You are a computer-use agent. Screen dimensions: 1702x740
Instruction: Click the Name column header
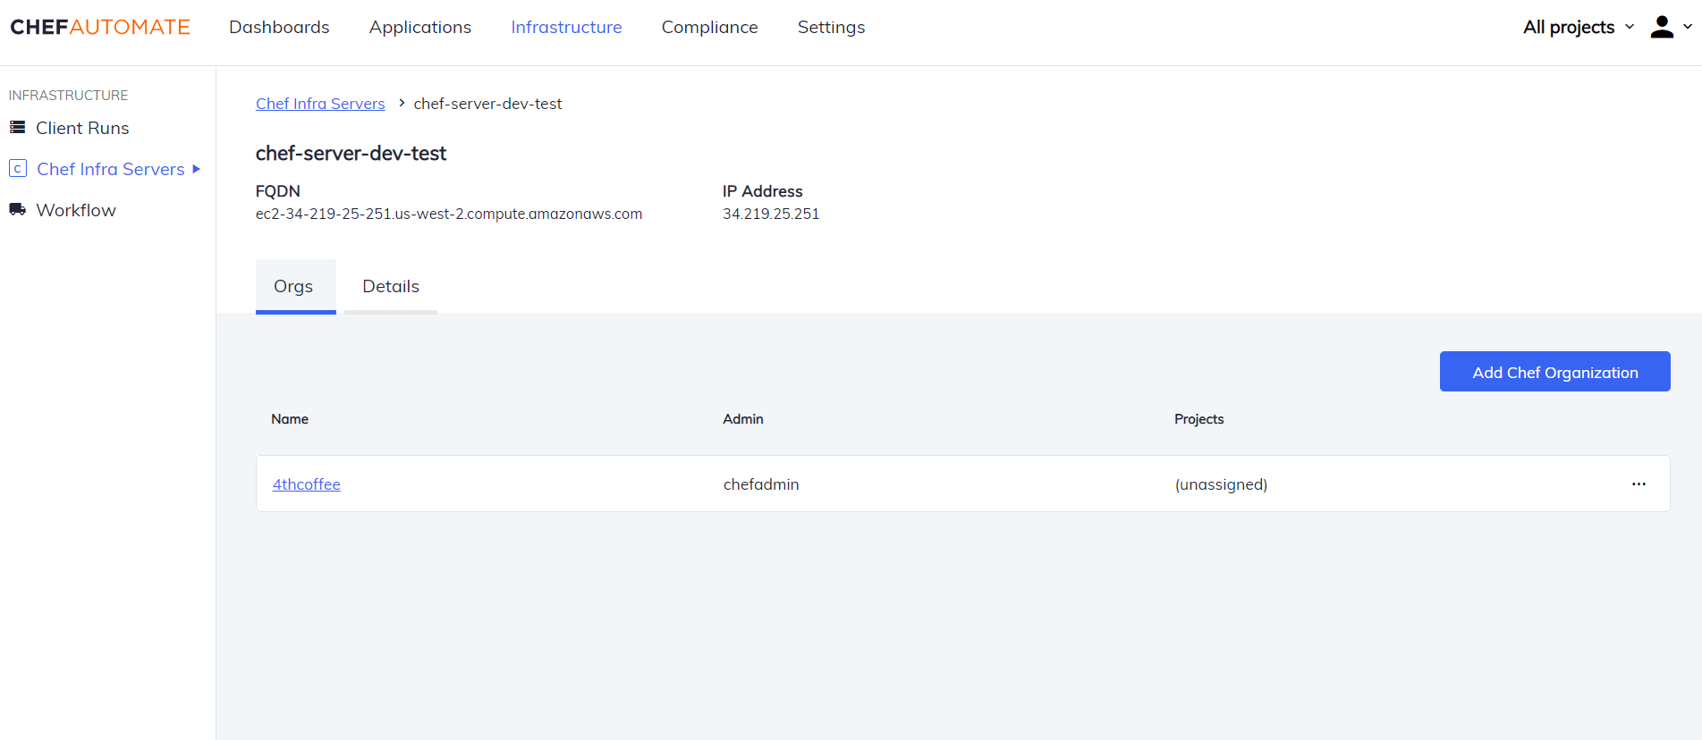[290, 419]
